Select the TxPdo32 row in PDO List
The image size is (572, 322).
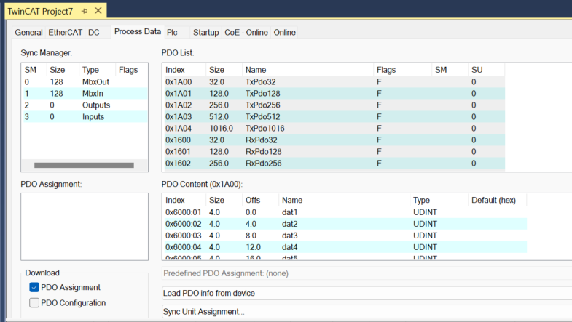click(334, 82)
